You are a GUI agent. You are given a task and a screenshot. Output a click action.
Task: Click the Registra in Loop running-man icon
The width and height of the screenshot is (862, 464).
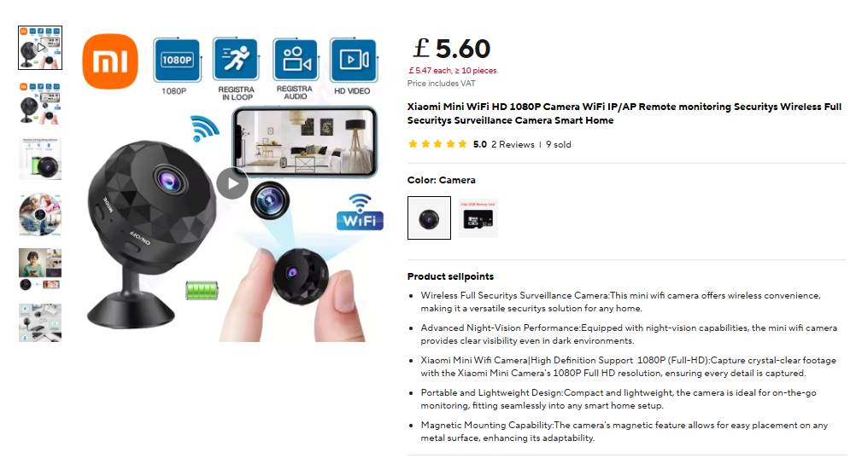(x=236, y=59)
